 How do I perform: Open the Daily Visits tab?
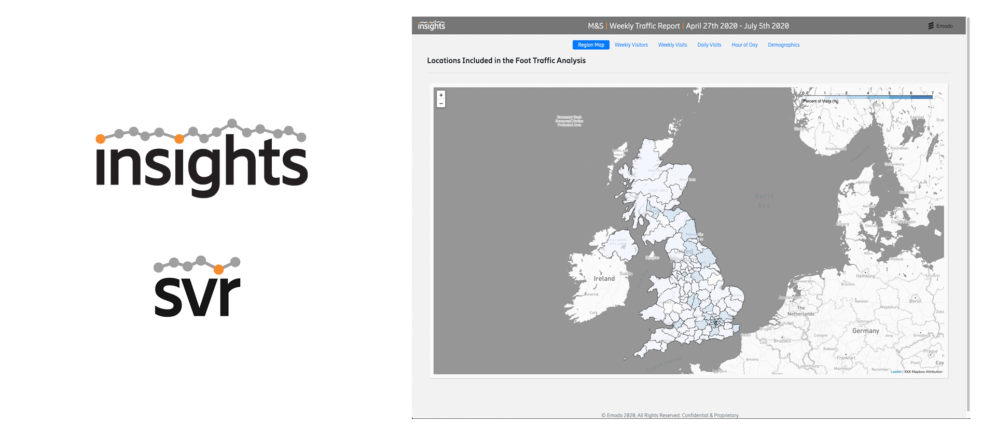tap(709, 45)
